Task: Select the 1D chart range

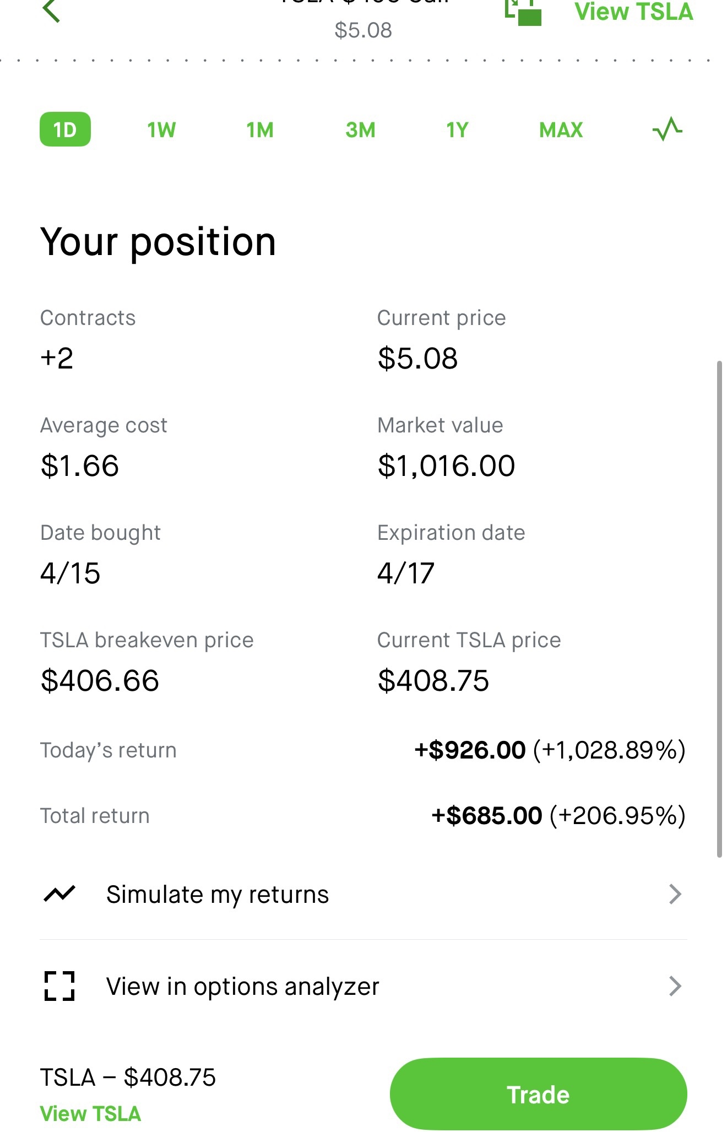Action: (65, 129)
